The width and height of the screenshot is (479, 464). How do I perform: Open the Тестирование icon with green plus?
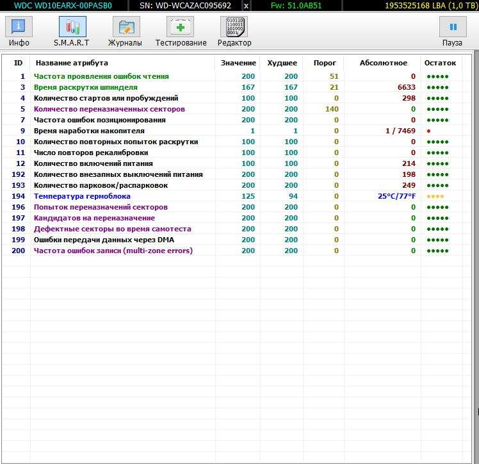180,27
